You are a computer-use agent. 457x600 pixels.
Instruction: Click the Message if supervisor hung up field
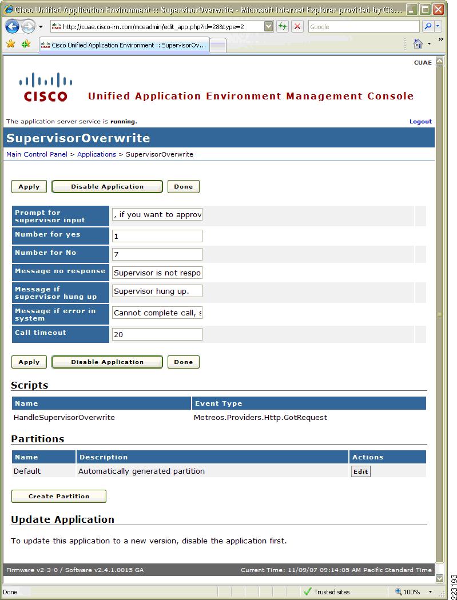tap(157, 291)
